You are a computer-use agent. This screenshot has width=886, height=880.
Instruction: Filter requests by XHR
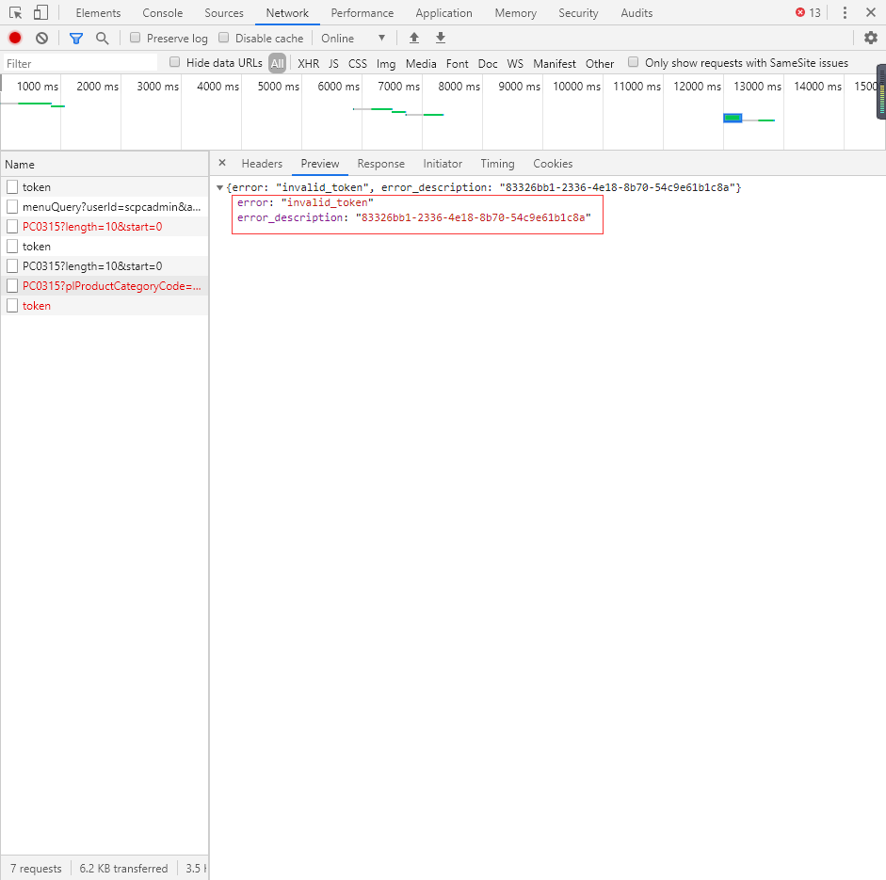point(309,63)
